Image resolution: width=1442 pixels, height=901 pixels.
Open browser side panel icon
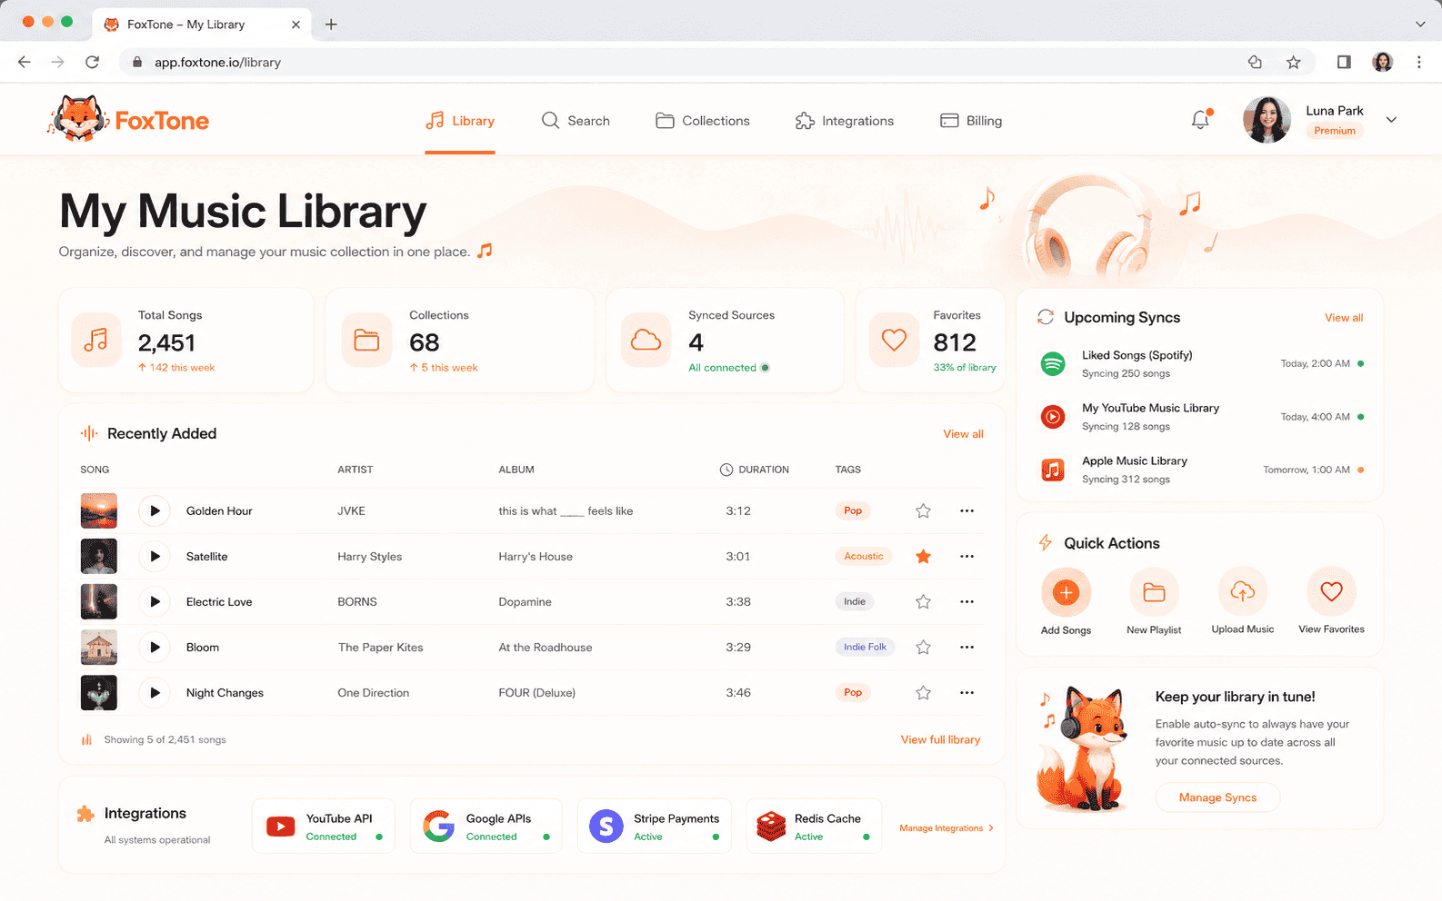[1343, 62]
